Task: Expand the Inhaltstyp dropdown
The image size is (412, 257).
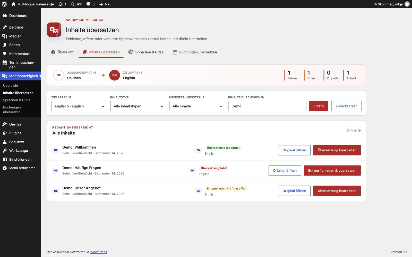Action: point(138,106)
